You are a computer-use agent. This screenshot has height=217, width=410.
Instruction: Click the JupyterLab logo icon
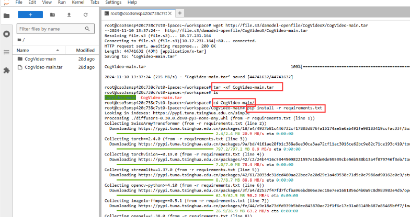click(x=6, y=2)
